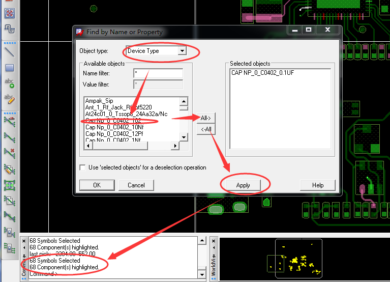Viewport: 390px width, 282px height.
Task: Select CAP NP_0_C0402_0.1UF in Selected objects
Action: tap(263, 73)
